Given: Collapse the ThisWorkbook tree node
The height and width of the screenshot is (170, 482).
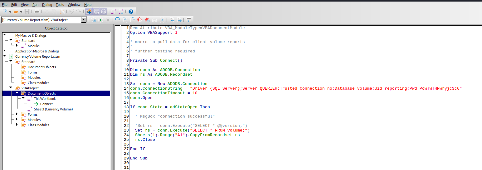Looking at the screenshot, I should (x=23, y=98).
